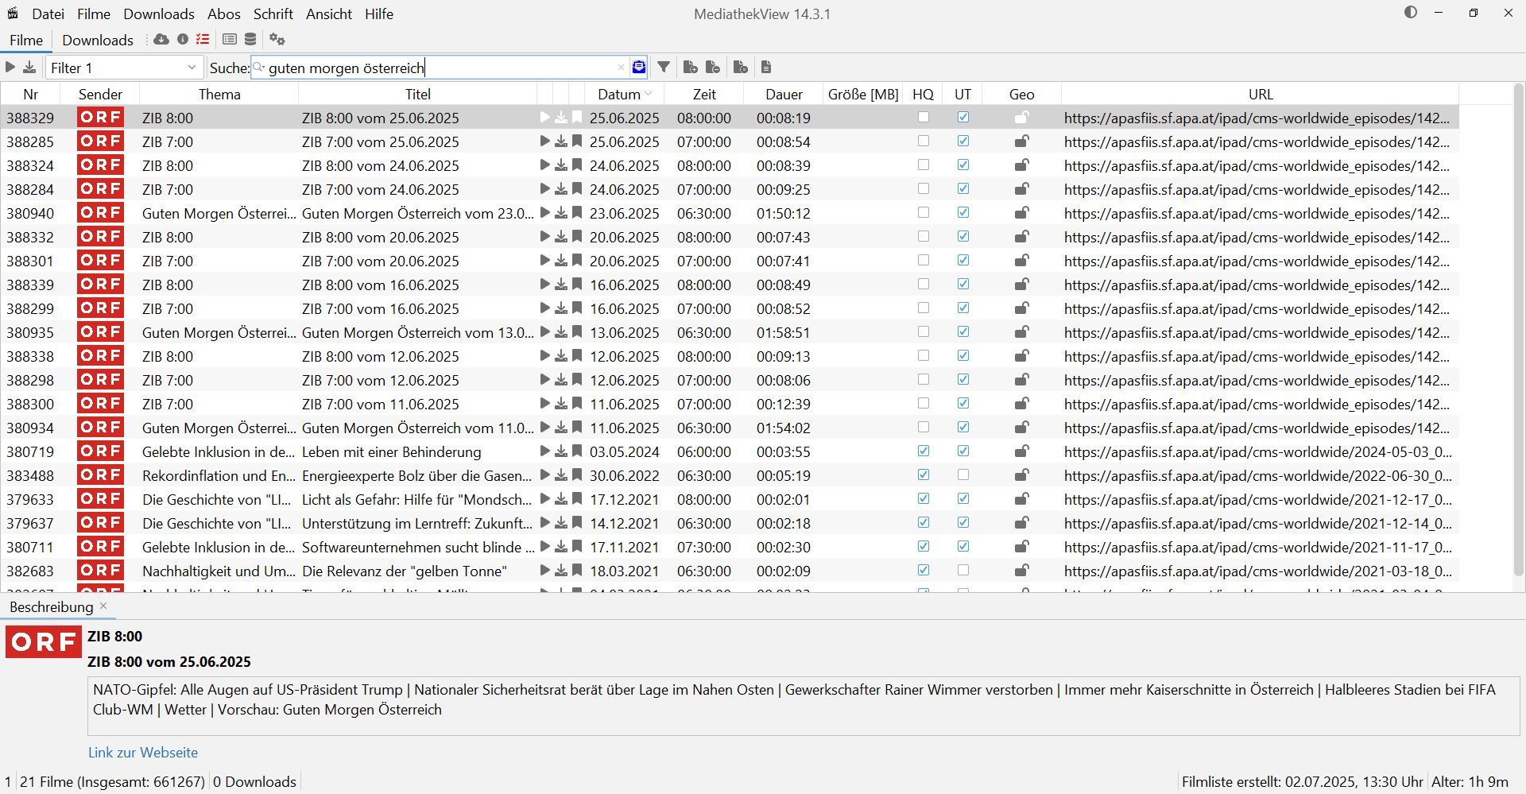The height and width of the screenshot is (794, 1526).
Task: Click the '21 Filme (Insgesamt: 661267)' status text
Action: click(112, 781)
